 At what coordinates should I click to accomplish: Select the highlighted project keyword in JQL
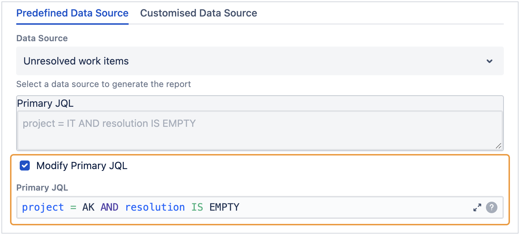43,207
